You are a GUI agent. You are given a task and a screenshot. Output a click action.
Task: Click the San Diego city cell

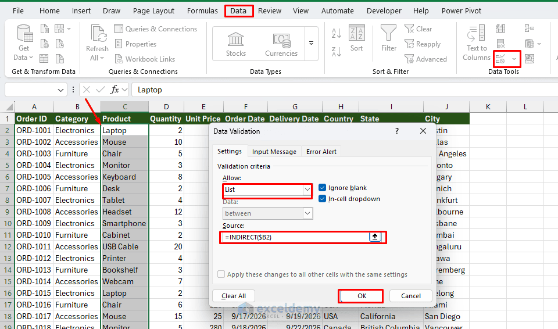click(x=446, y=317)
